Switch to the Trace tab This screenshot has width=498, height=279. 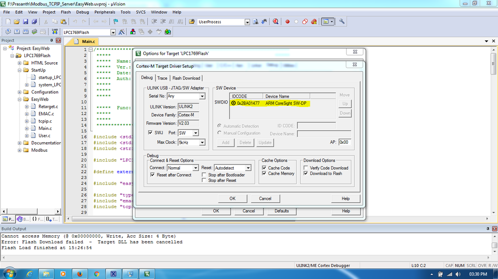pyautogui.click(x=162, y=78)
